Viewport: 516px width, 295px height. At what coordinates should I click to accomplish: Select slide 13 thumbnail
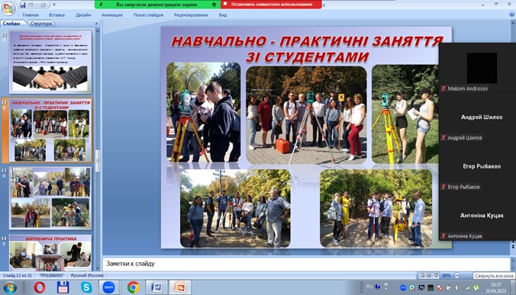[x=50, y=197]
